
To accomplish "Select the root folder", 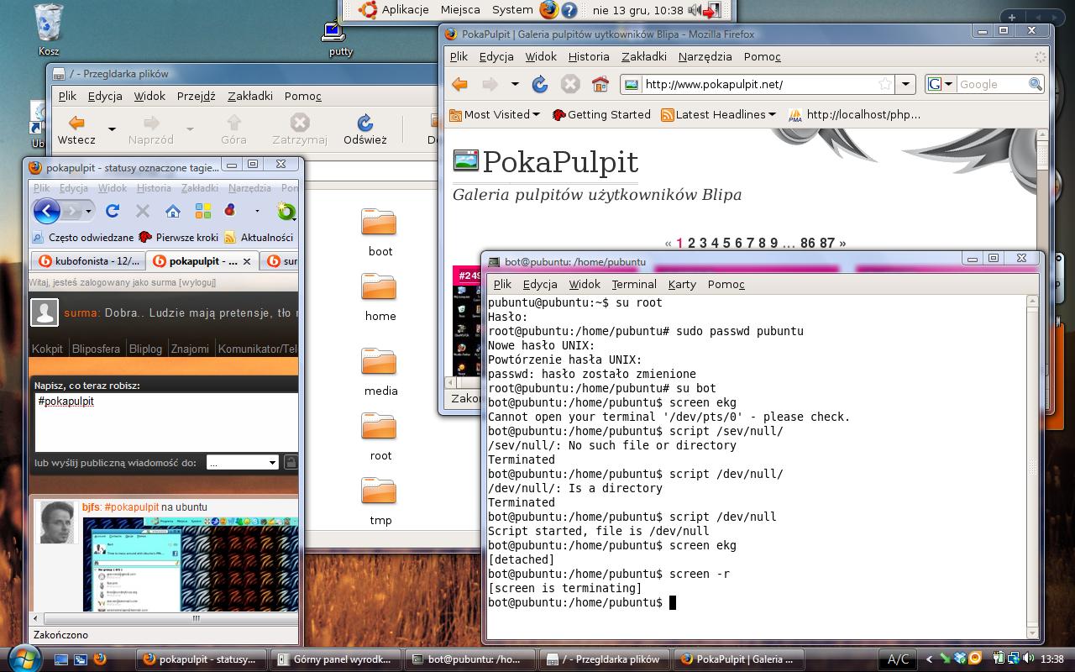I will pos(380,436).
